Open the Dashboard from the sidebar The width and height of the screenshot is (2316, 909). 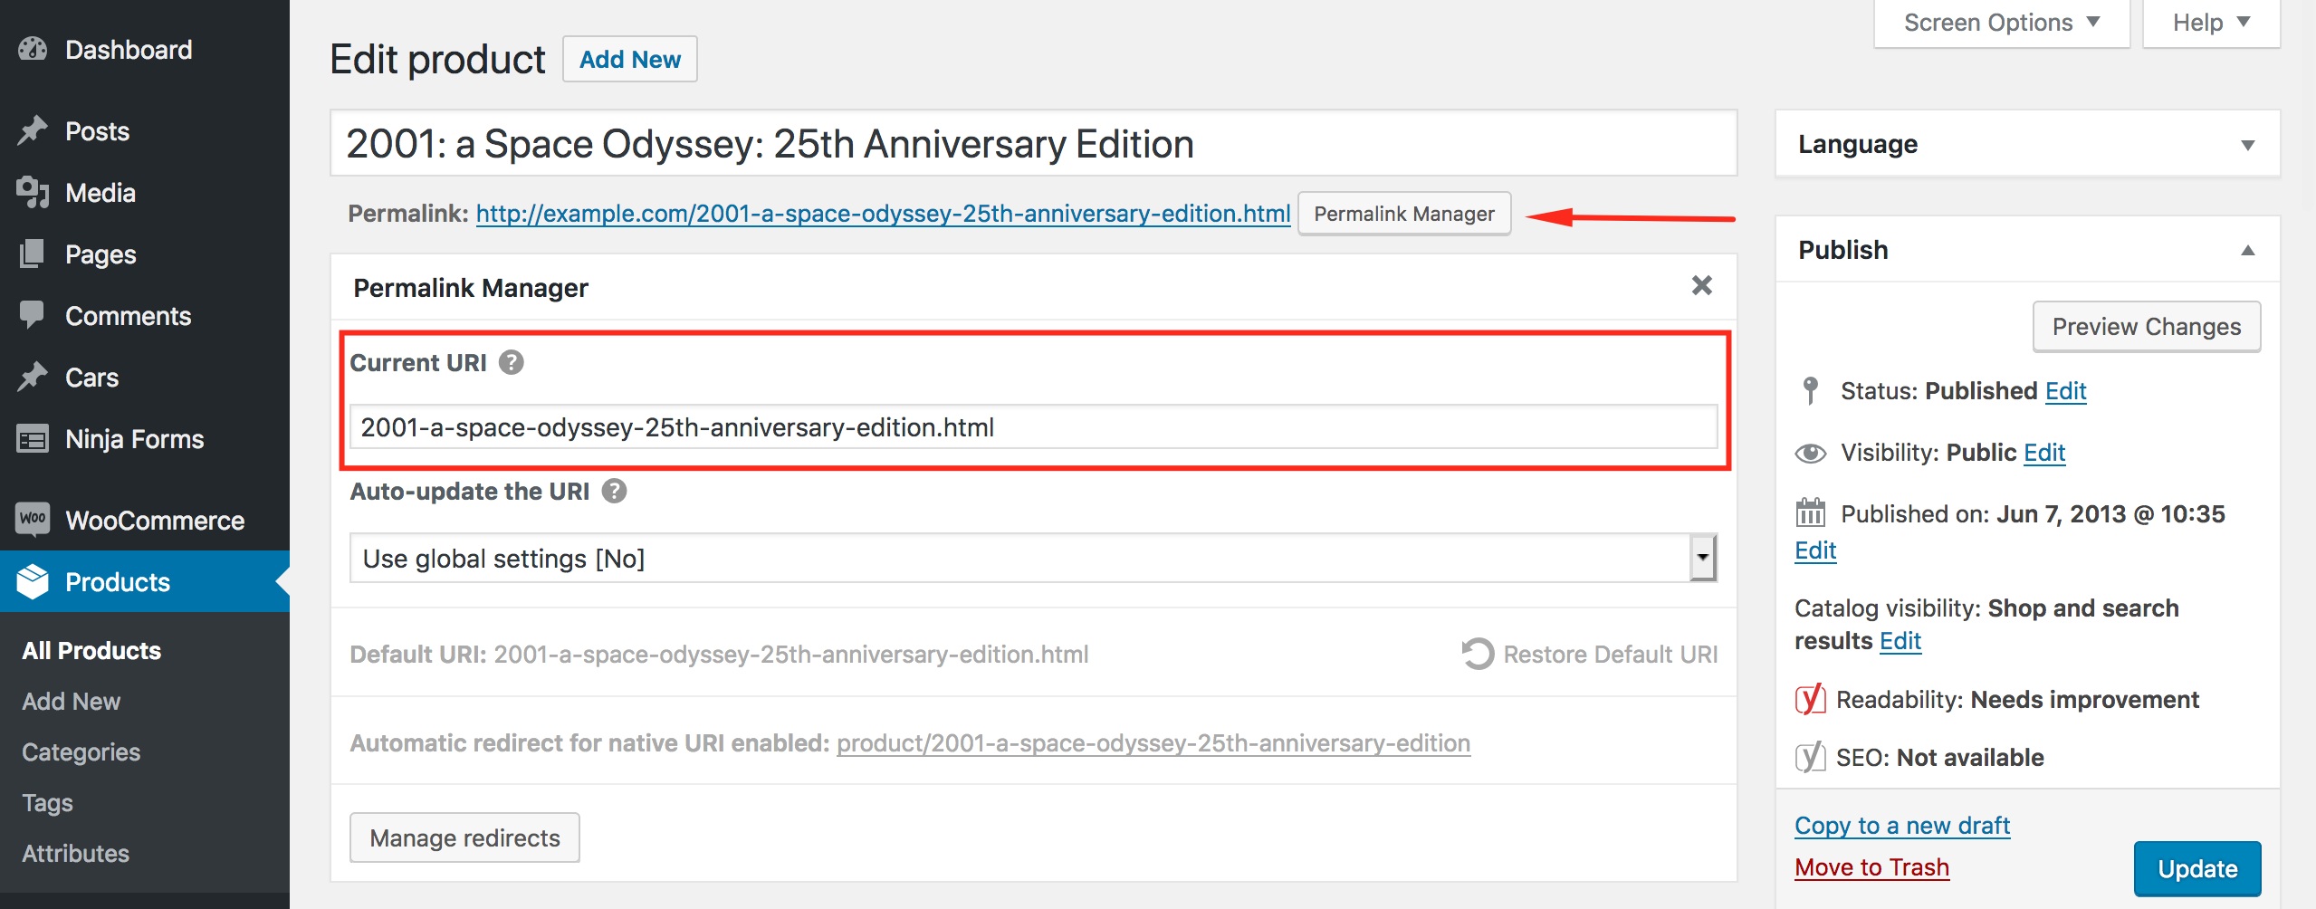[x=33, y=49]
